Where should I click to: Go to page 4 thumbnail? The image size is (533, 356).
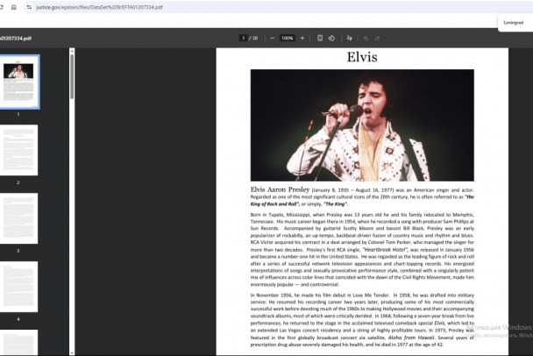(18, 286)
